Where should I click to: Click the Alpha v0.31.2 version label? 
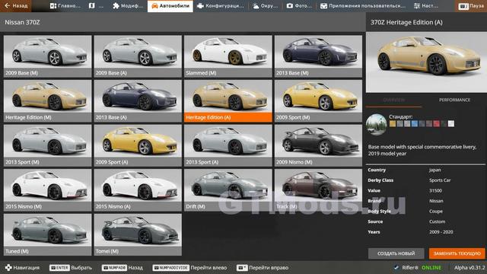[469, 267]
